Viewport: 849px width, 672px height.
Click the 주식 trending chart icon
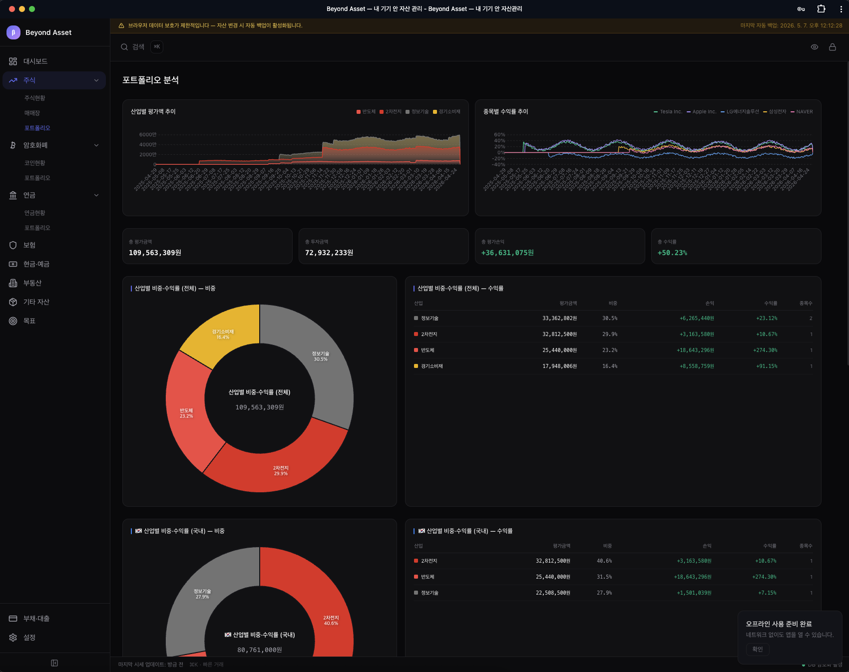[x=13, y=80]
